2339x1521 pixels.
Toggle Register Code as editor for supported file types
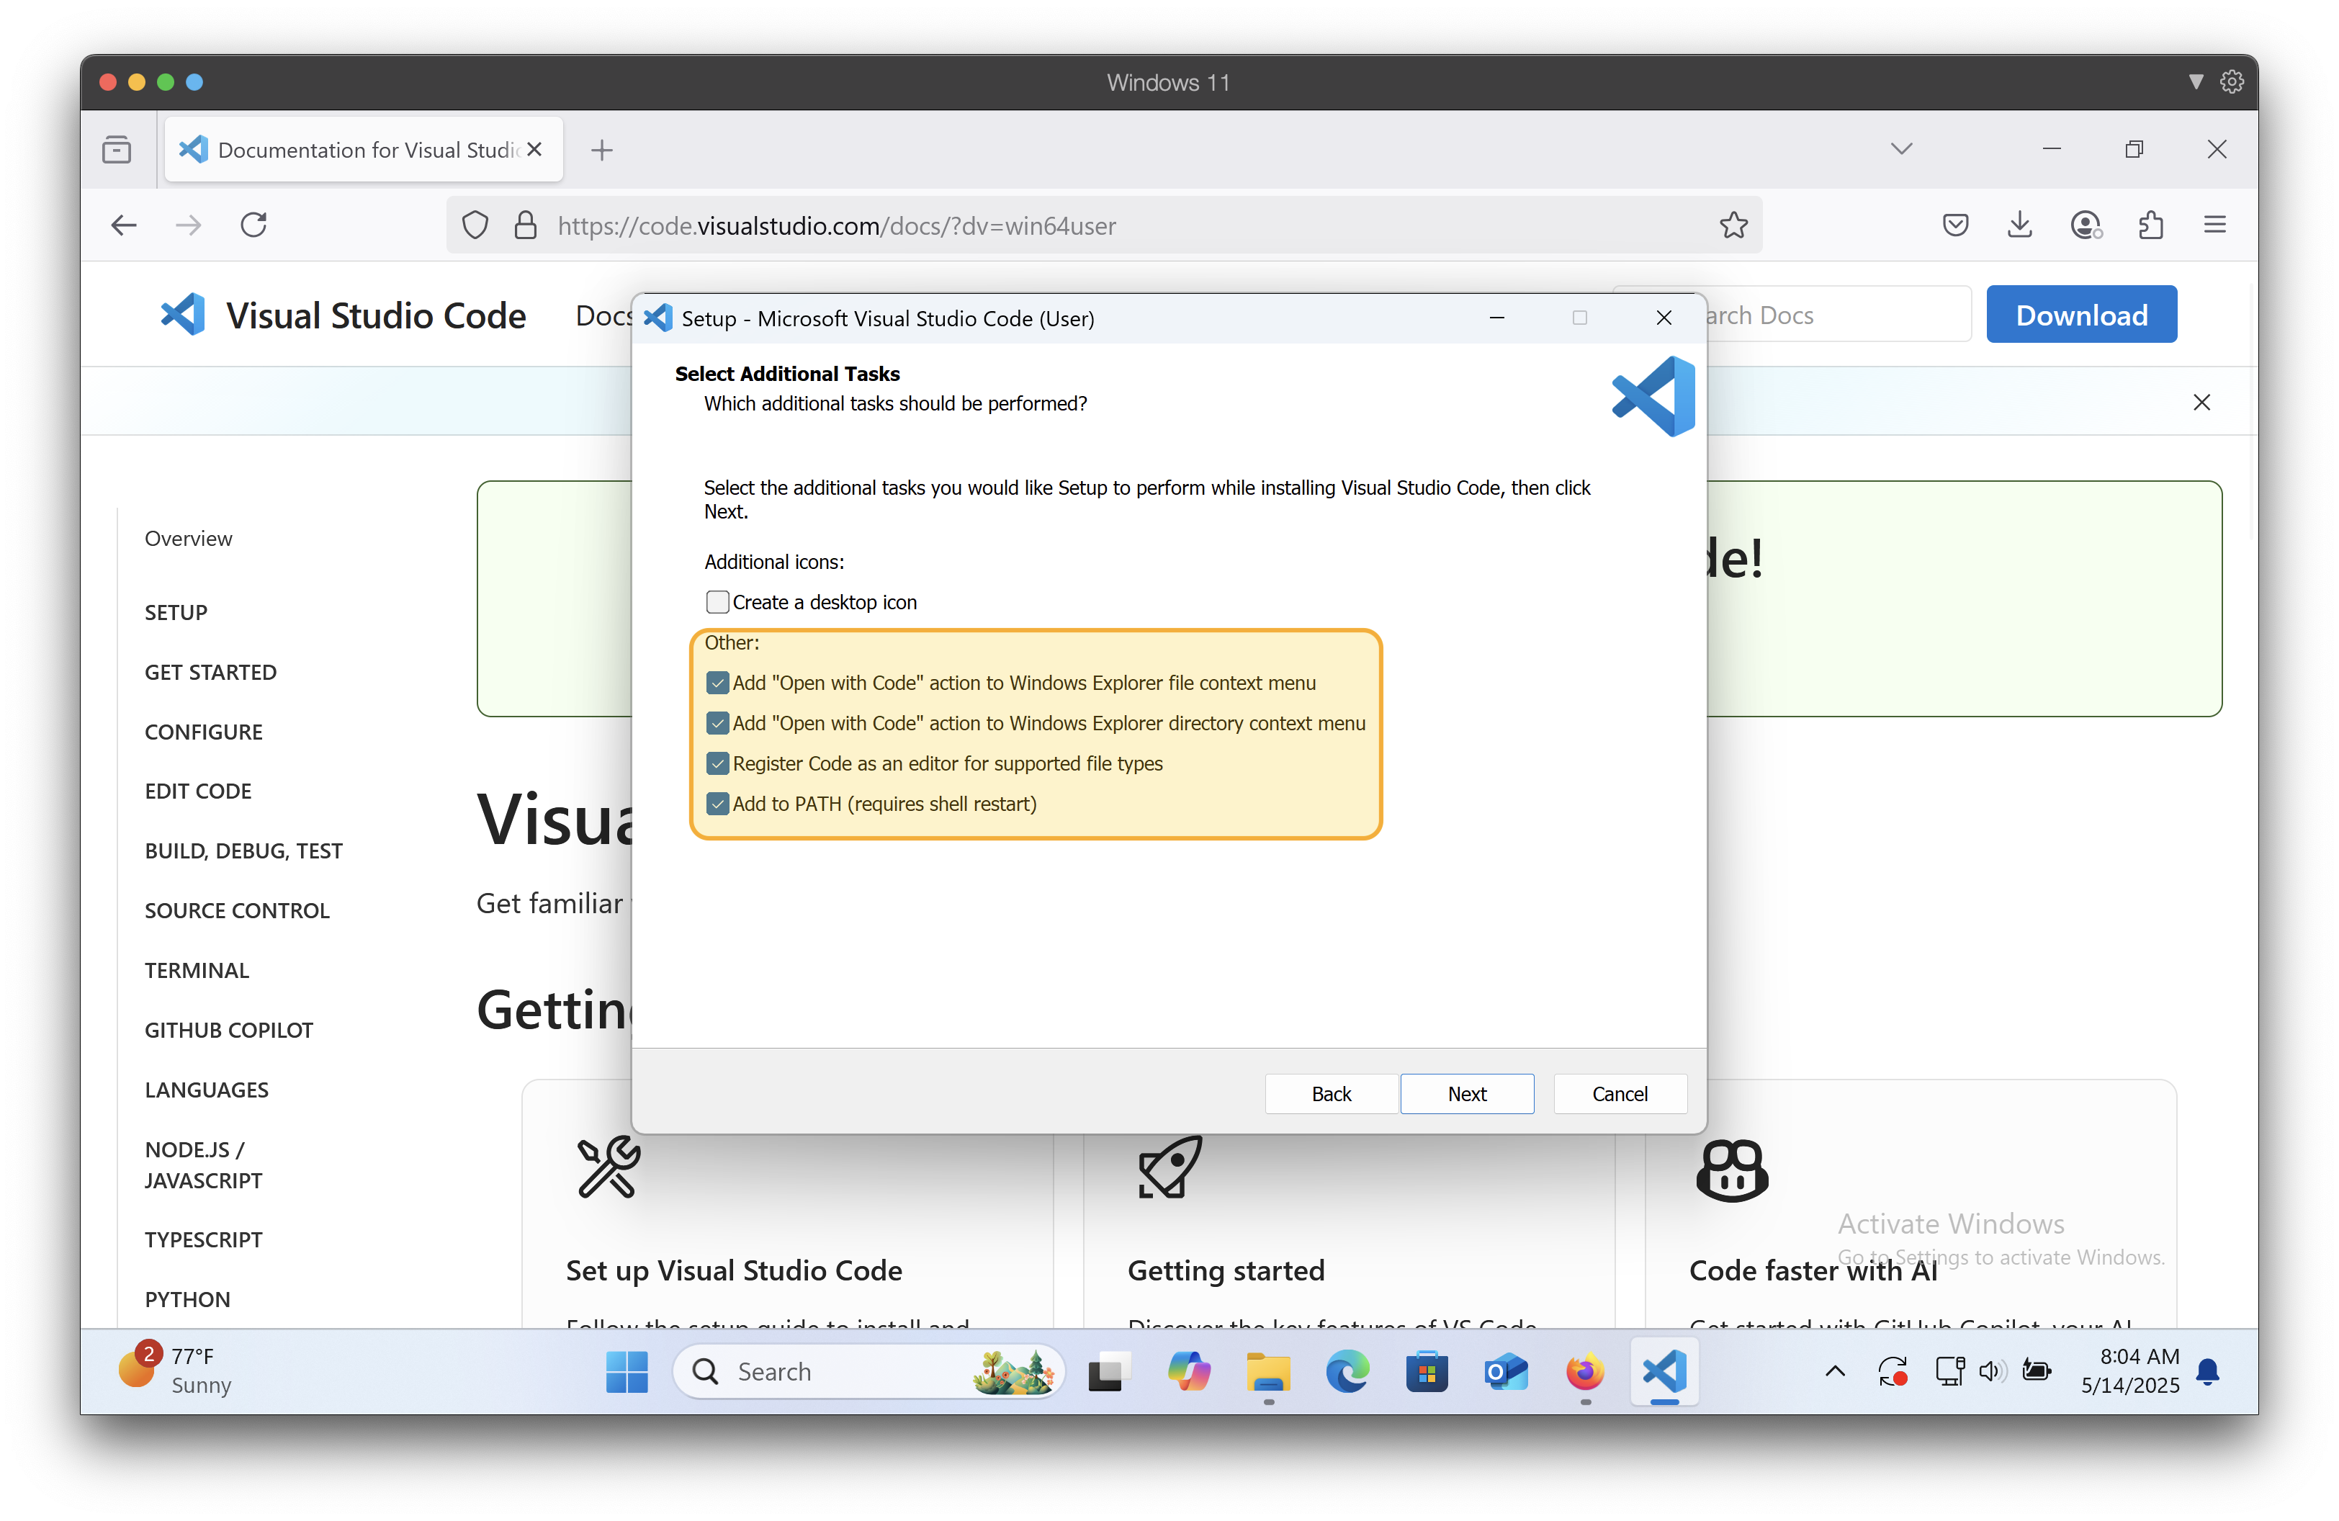[x=717, y=763]
